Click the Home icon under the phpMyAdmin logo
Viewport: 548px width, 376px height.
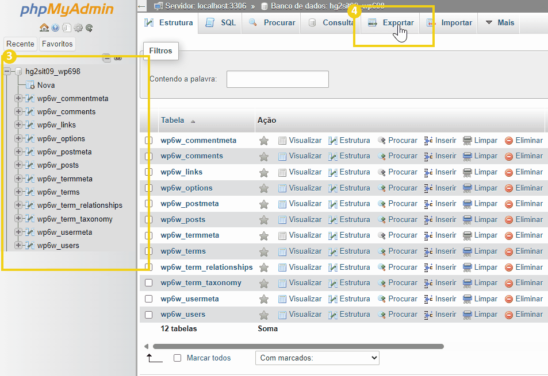point(44,28)
